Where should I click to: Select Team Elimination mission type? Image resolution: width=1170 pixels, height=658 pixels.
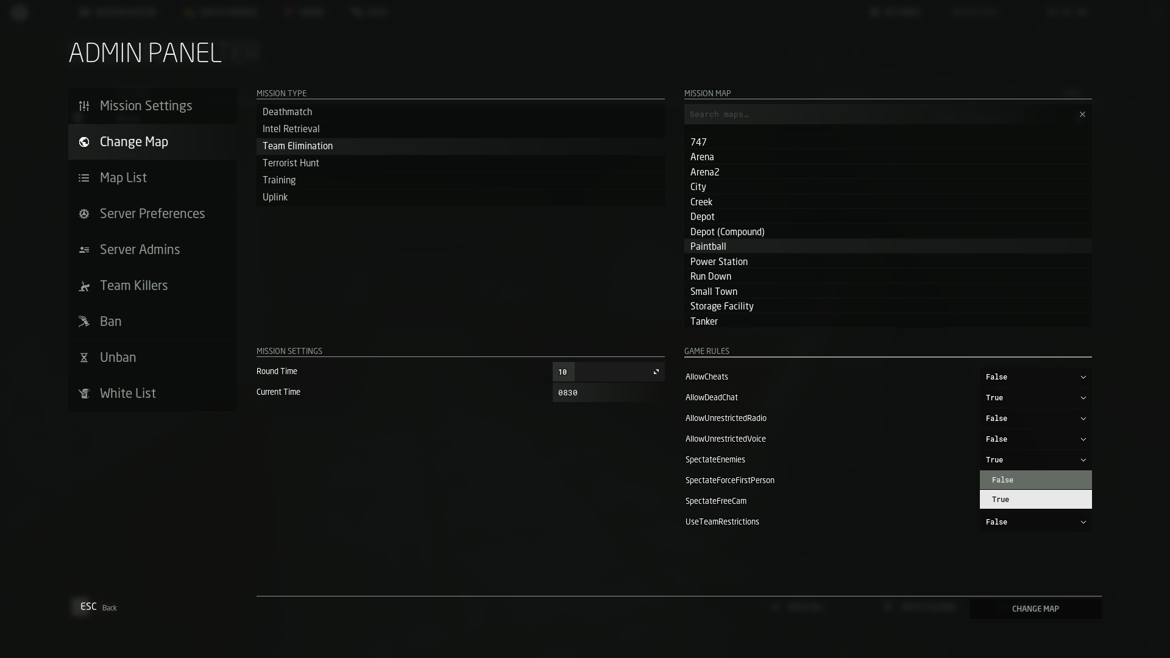(461, 146)
